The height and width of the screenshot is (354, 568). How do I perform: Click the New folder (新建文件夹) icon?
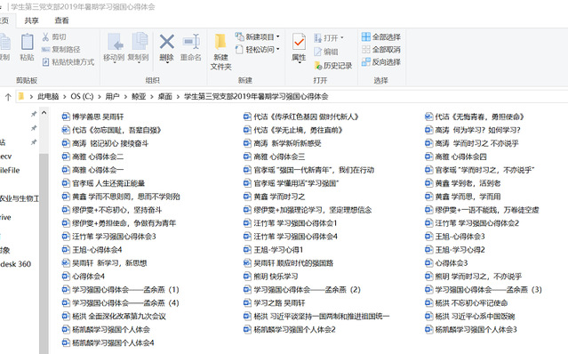click(x=220, y=41)
